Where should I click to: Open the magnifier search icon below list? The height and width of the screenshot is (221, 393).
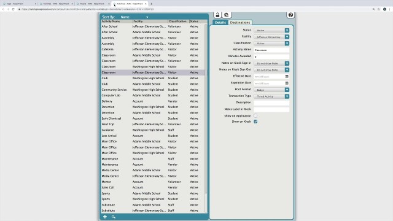coord(114,217)
